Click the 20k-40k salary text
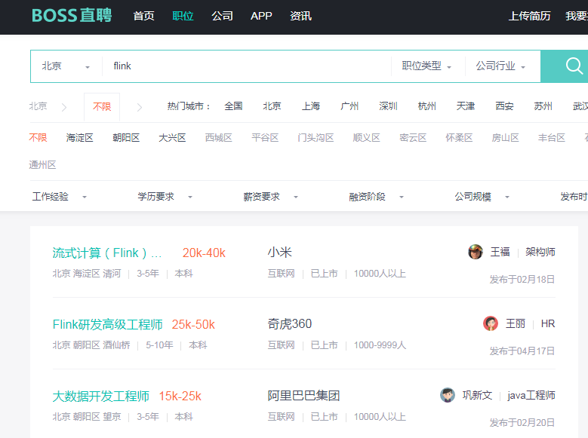 pos(204,253)
